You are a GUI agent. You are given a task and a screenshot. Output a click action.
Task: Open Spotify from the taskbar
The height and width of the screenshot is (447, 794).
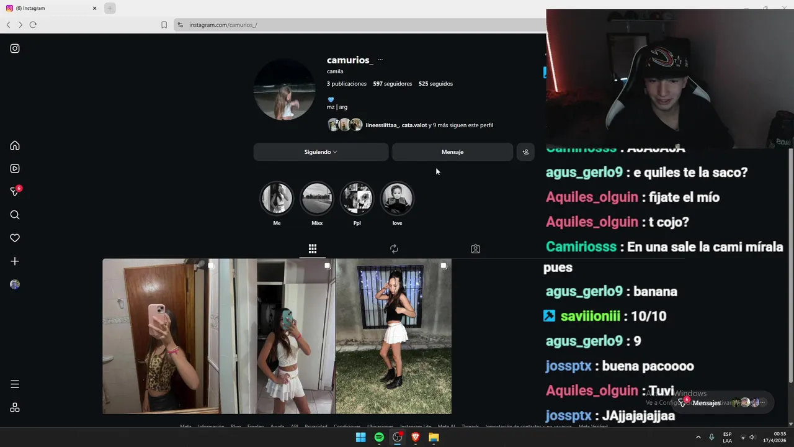[x=379, y=437]
